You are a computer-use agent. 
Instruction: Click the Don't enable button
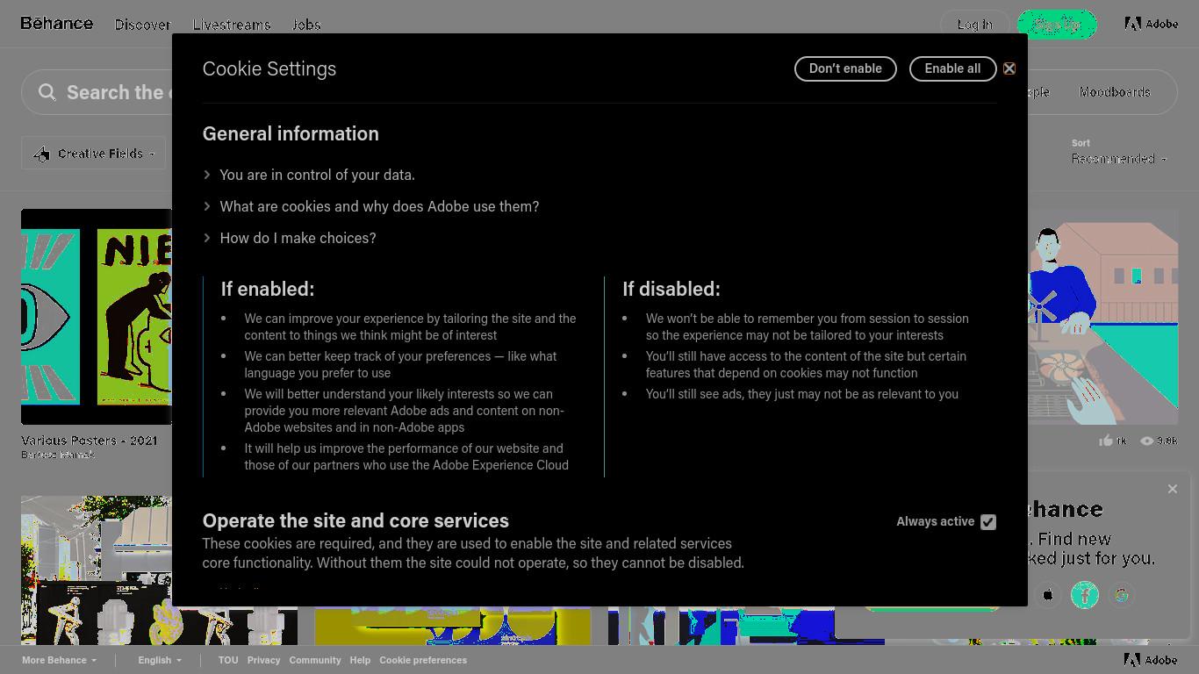point(845,68)
